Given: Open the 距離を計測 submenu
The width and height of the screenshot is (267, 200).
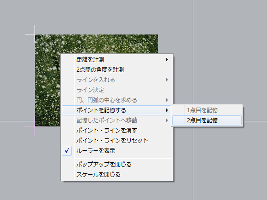Looking at the screenshot, I should [117, 59].
